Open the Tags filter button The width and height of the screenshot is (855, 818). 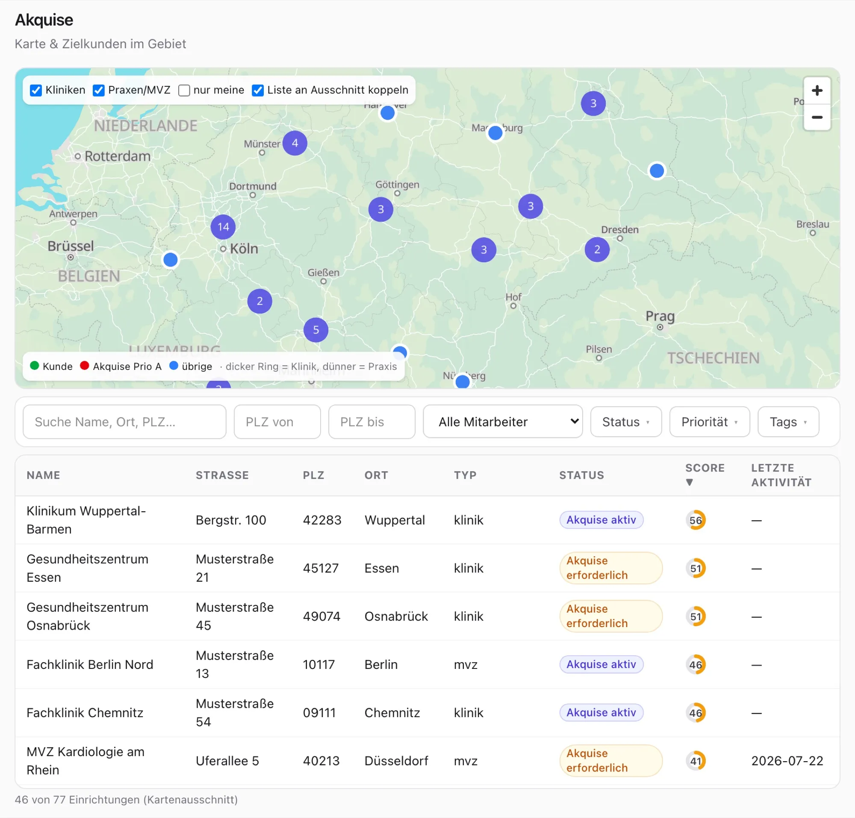pyautogui.click(x=788, y=422)
